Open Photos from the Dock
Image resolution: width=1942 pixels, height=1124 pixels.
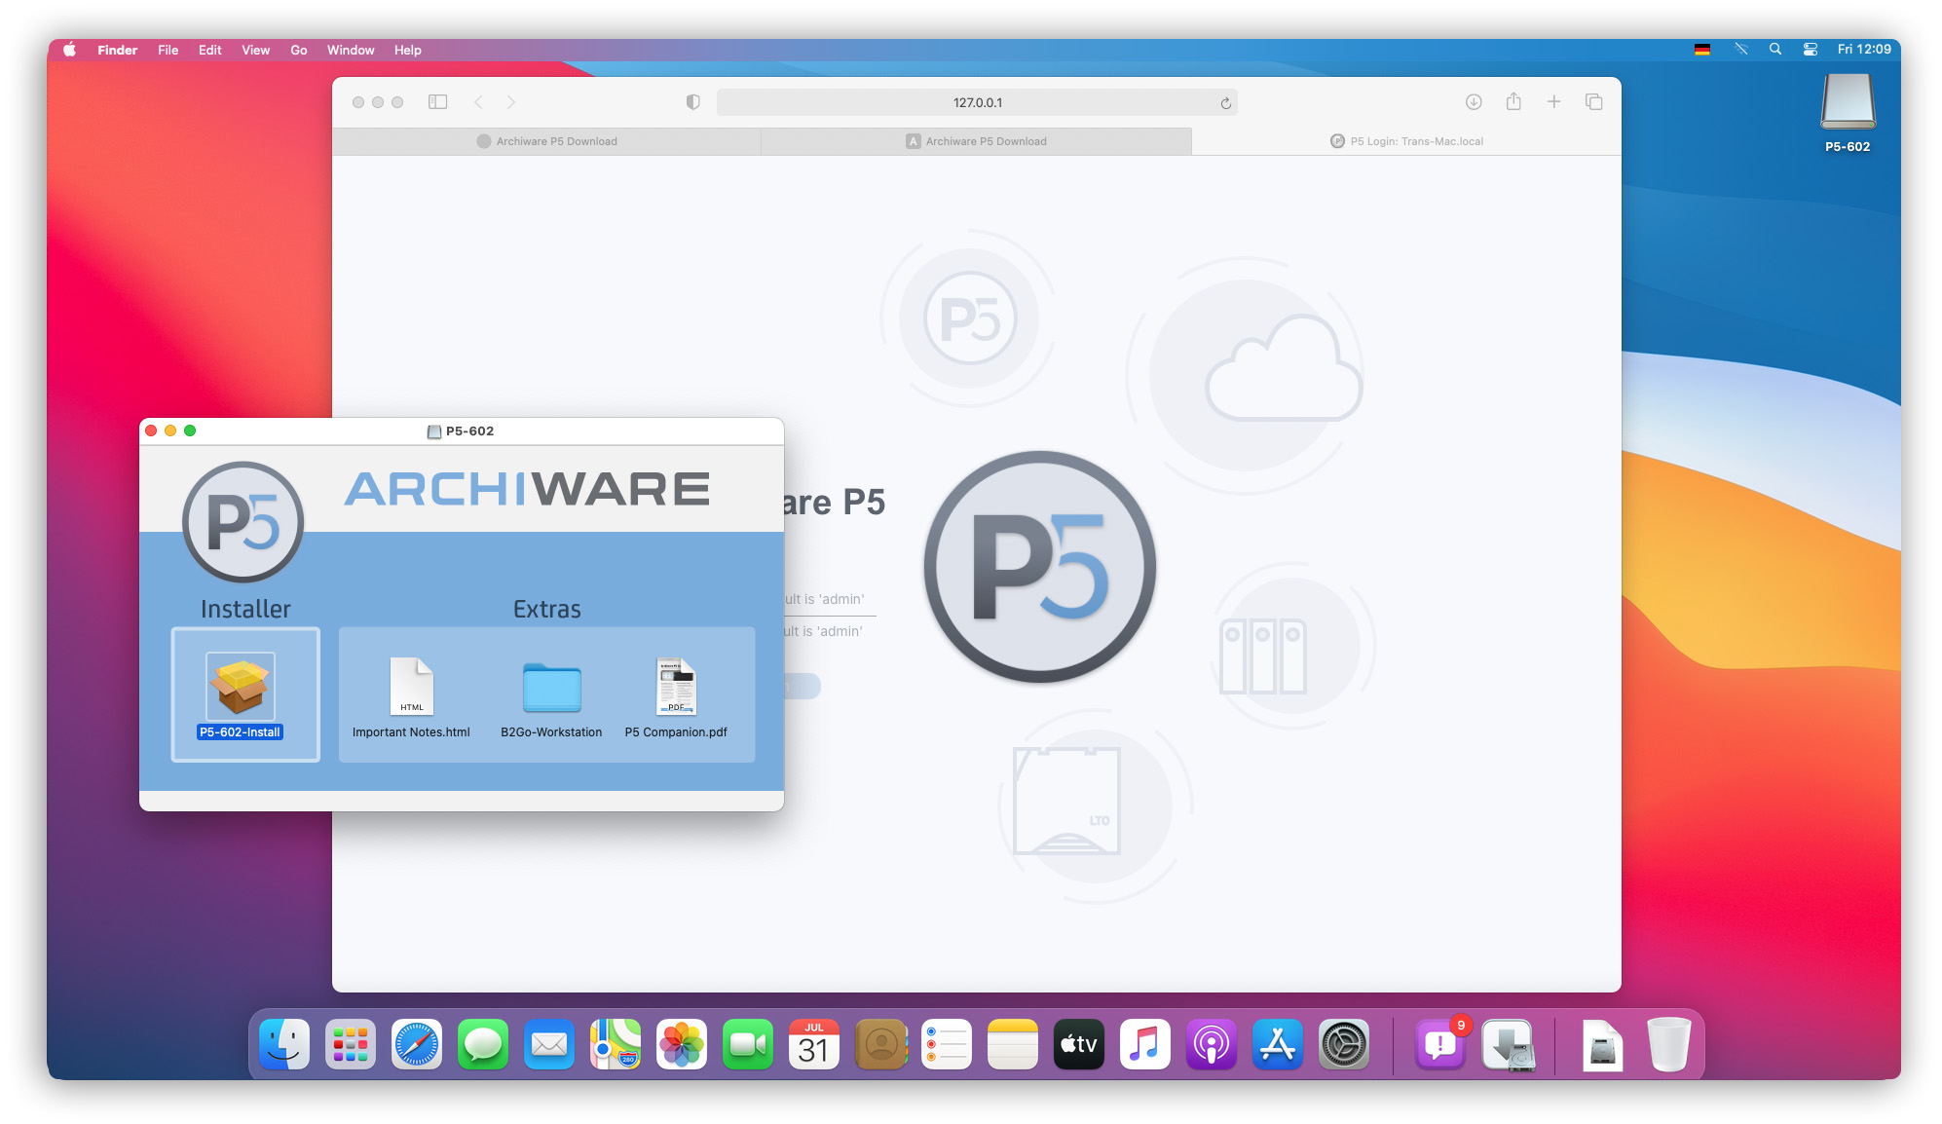(682, 1045)
